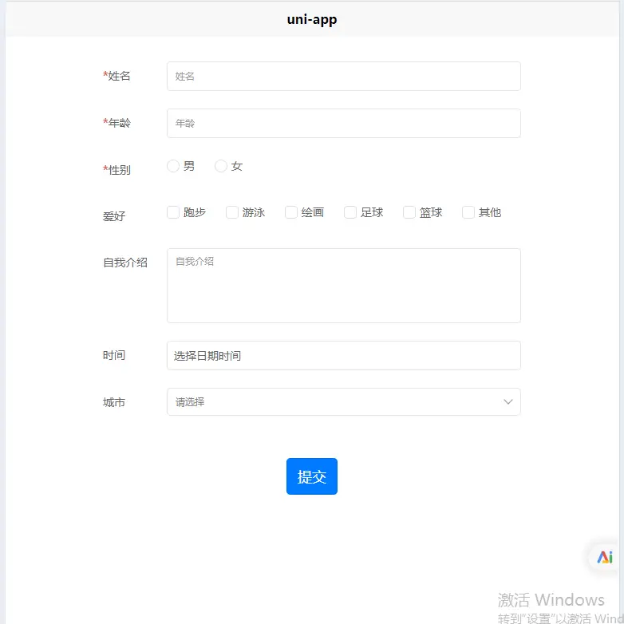Click the chevron arrow in 城市 dropdown
Image resolution: width=624 pixels, height=624 pixels.
point(508,402)
